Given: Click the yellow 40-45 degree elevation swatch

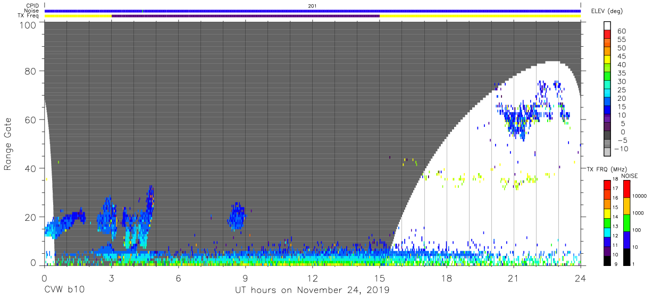Looking at the screenshot, I should 607,60.
